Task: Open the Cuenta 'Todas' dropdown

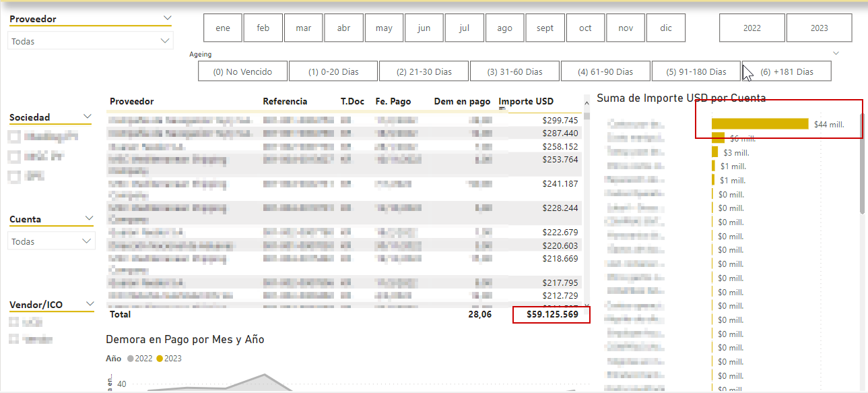Action: coord(51,241)
